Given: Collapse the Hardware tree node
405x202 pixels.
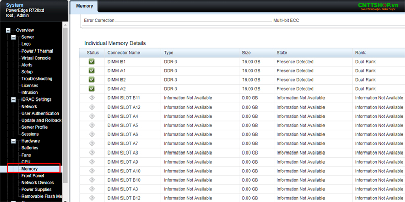Looking at the screenshot, I should click(x=14, y=141).
